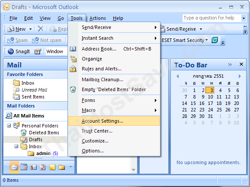250x187 pixels.
Task: Open the Actions menu
Action: 98,18
